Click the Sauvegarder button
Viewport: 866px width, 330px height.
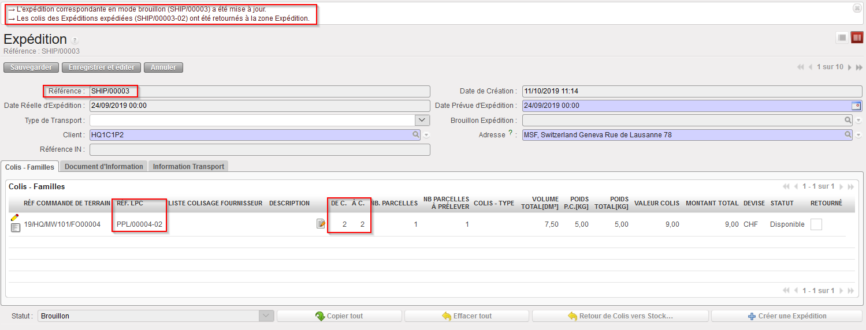point(31,67)
